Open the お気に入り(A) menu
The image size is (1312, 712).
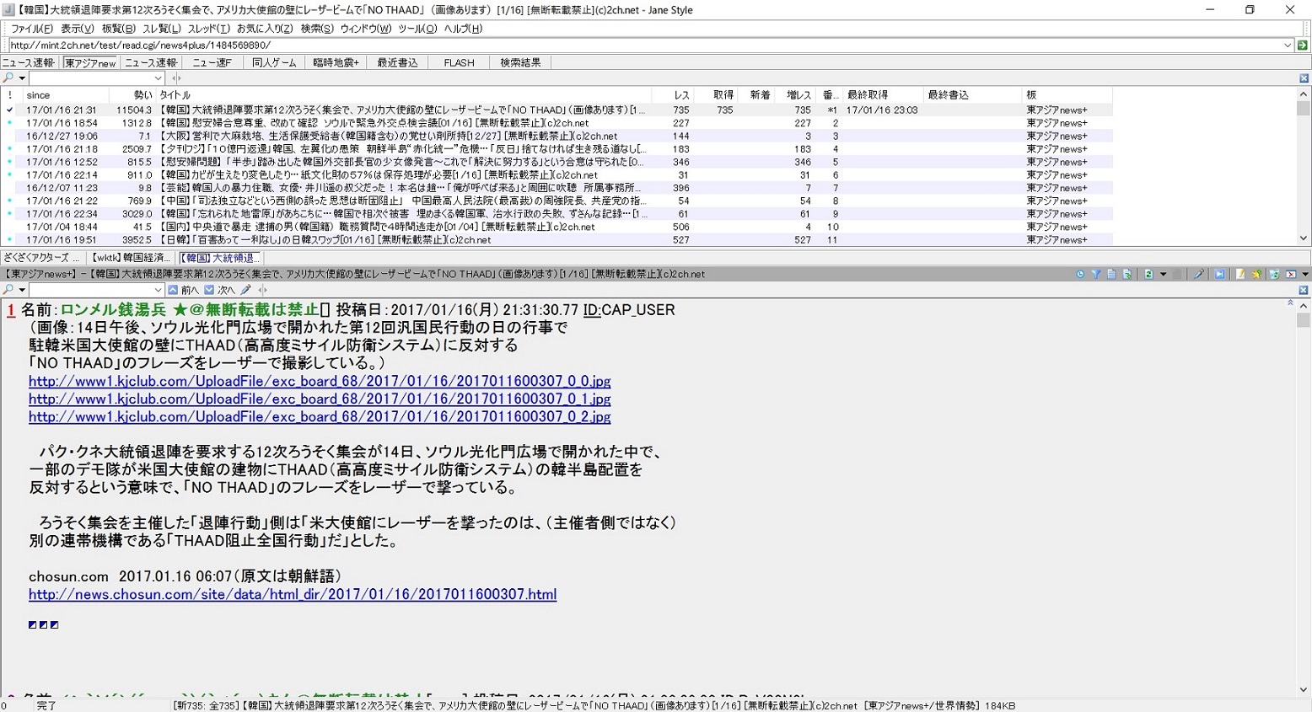264,29
